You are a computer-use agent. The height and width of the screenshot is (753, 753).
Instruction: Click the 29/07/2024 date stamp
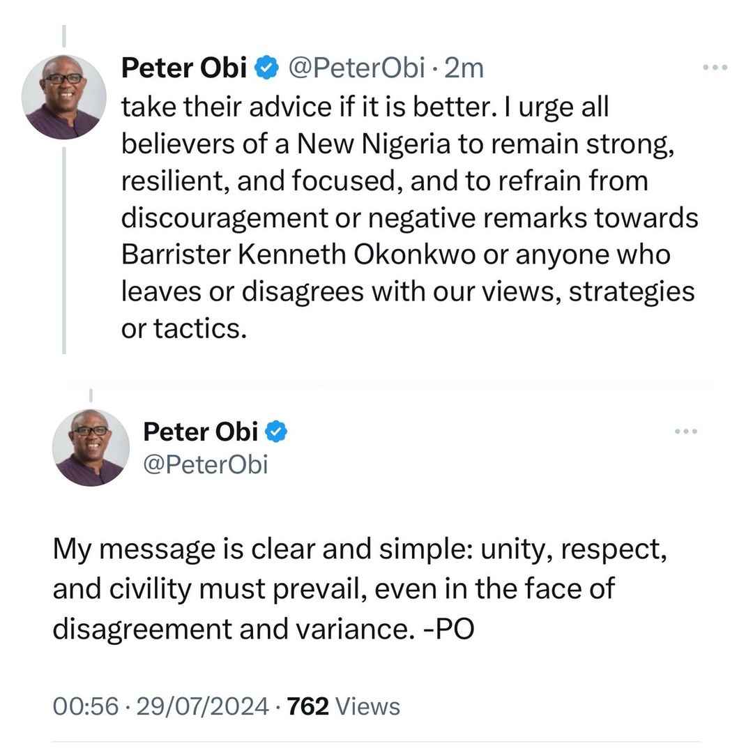tap(203, 706)
